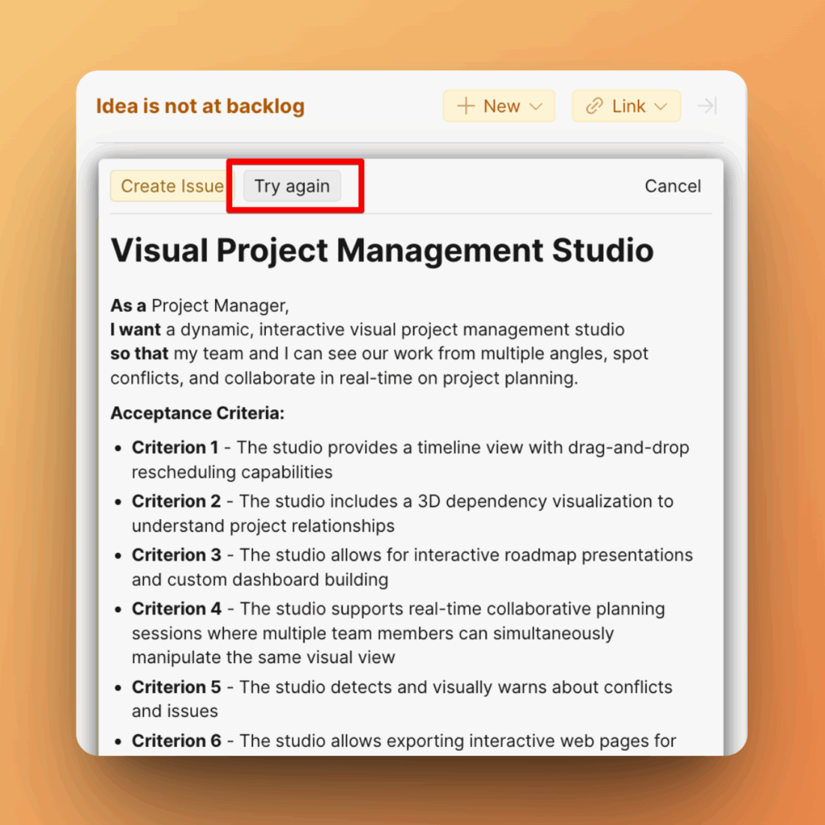Click the 'I want' user story line

pyautogui.click(x=367, y=330)
